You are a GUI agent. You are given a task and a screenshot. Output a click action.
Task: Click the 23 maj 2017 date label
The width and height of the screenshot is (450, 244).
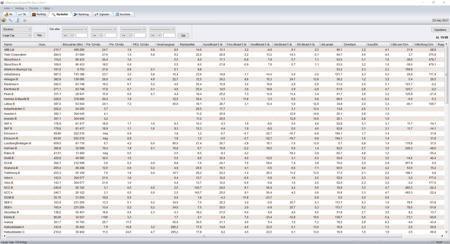[440, 21]
